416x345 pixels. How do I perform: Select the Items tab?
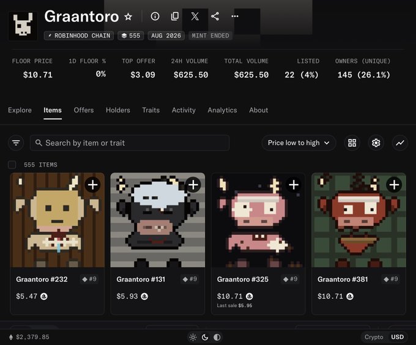point(53,110)
